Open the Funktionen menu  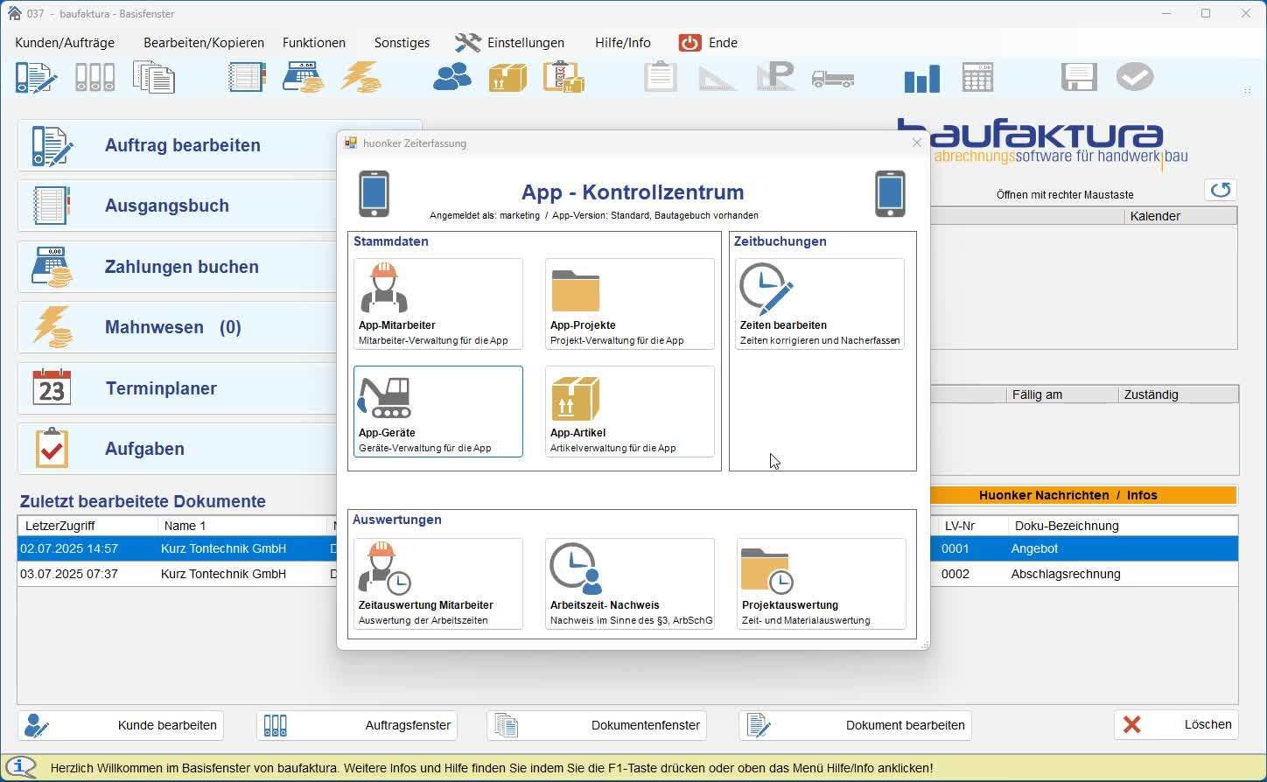coord(313,43)
